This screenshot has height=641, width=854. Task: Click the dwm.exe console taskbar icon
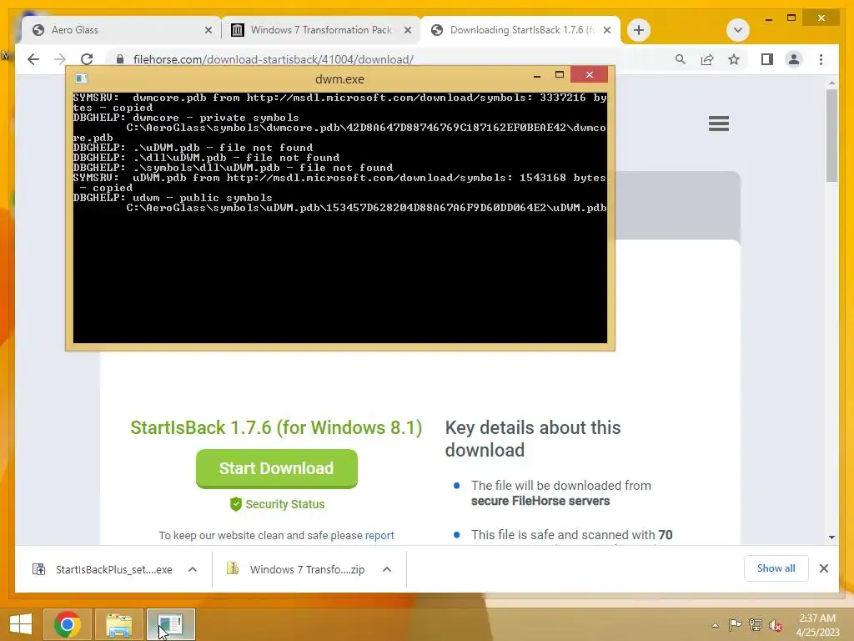pos(170,624)
